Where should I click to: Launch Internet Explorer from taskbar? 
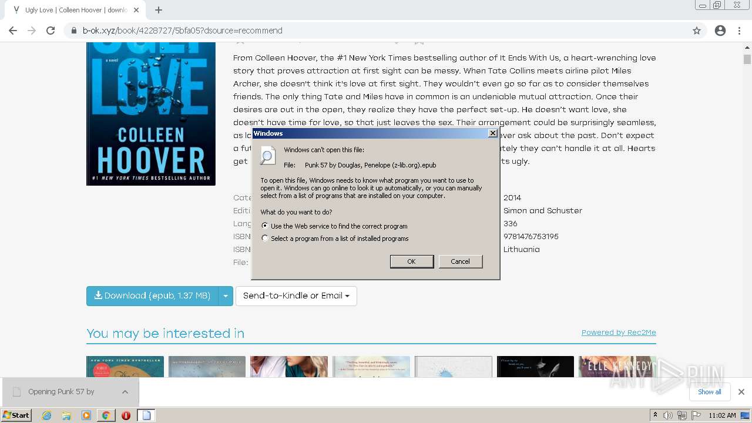click(x=47, y=415)
